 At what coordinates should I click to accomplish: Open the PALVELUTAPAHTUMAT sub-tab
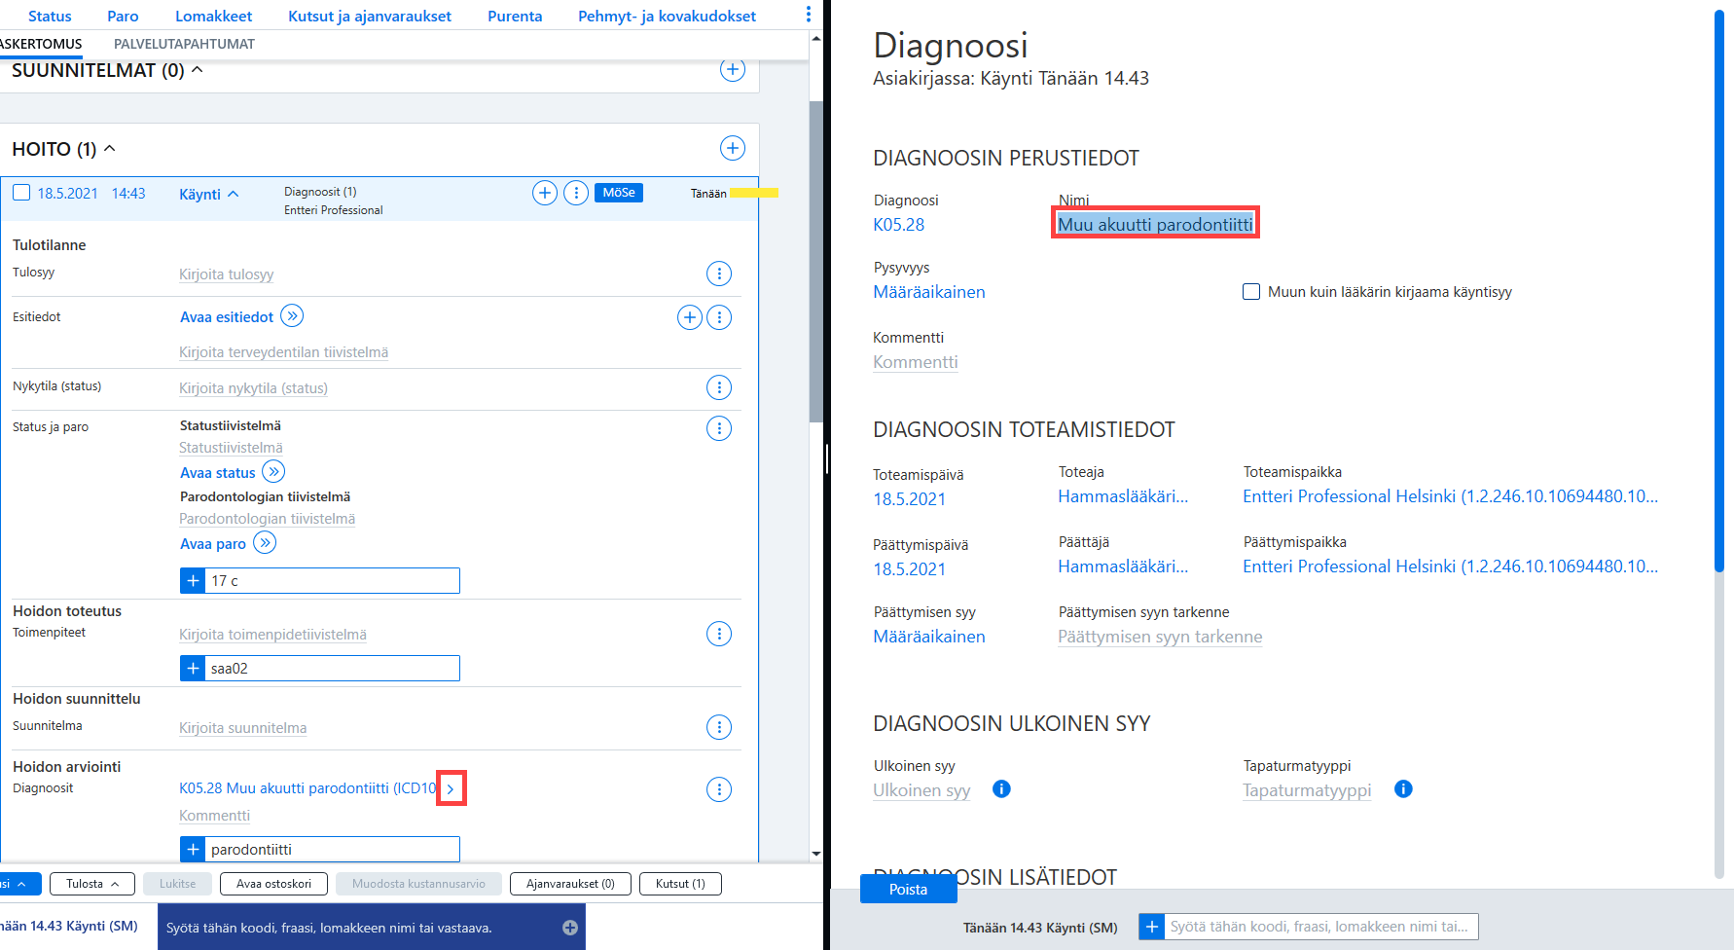(184, 44)
